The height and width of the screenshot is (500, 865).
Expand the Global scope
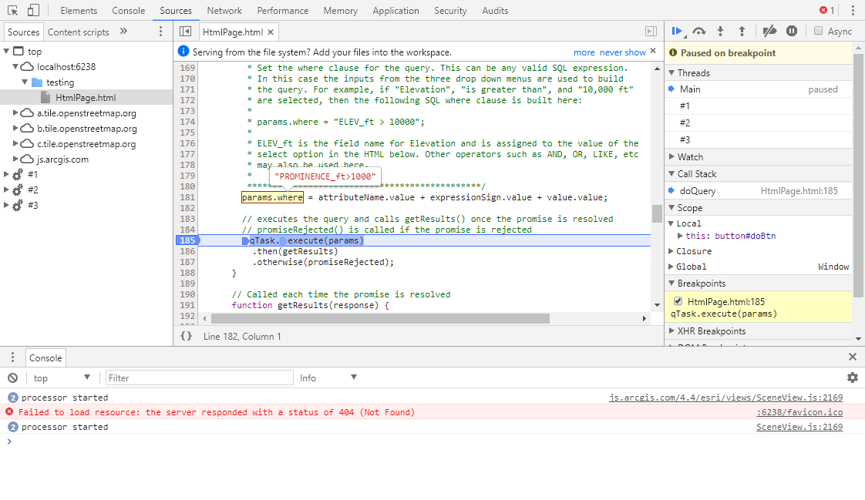pyautogui.click(x=671, y=267)
